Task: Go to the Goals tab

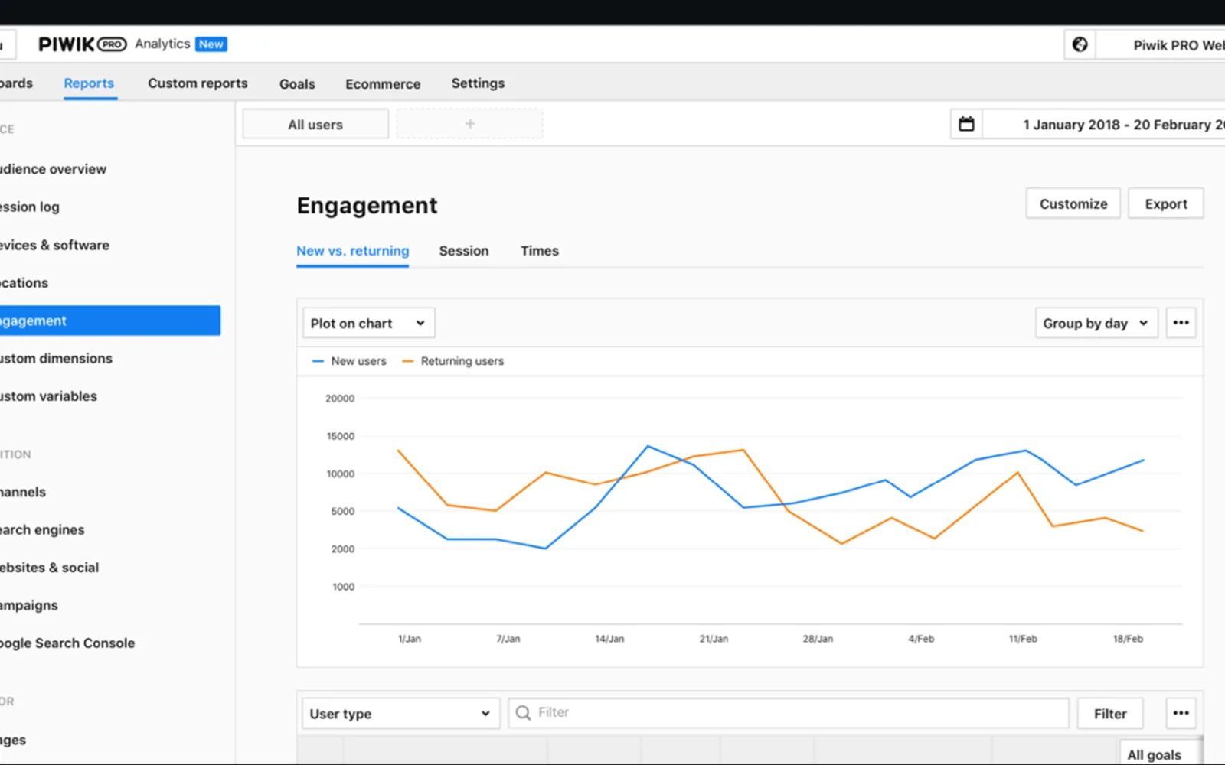Action: point(297,84)
